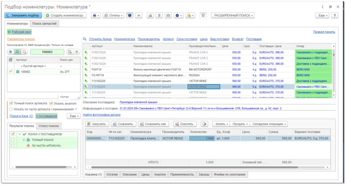Open the Отчеты dropdown
The height and width of the screenshot is (185, 346).
click(x=114, y=15)
